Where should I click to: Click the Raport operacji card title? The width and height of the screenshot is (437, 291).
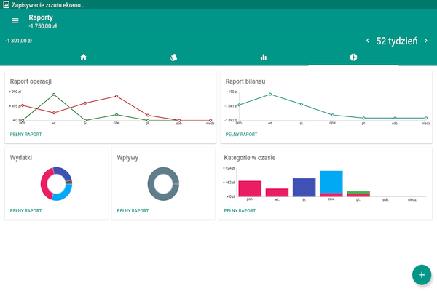[x=31, y=81]
